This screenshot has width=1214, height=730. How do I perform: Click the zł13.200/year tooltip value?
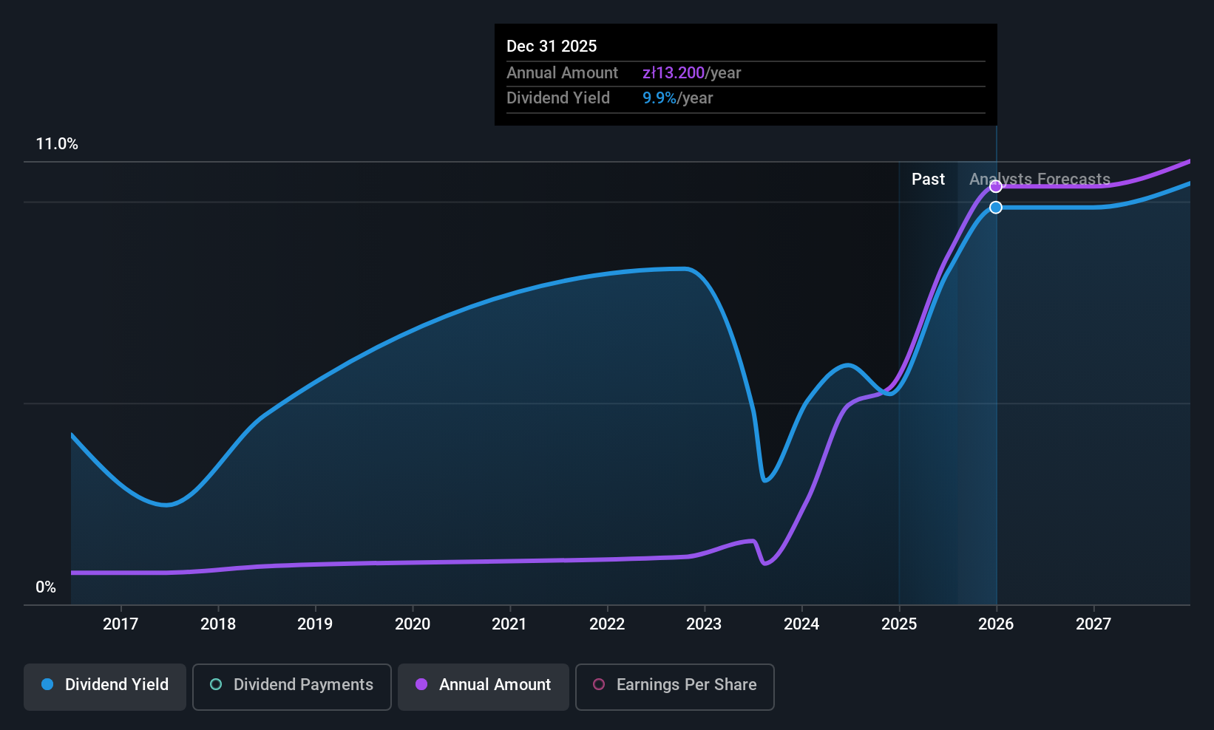(691, 73)
